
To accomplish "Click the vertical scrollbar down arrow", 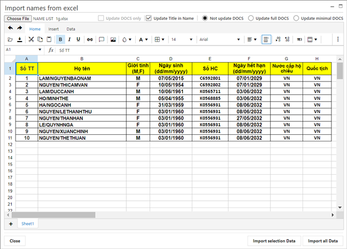I will 340,207.
